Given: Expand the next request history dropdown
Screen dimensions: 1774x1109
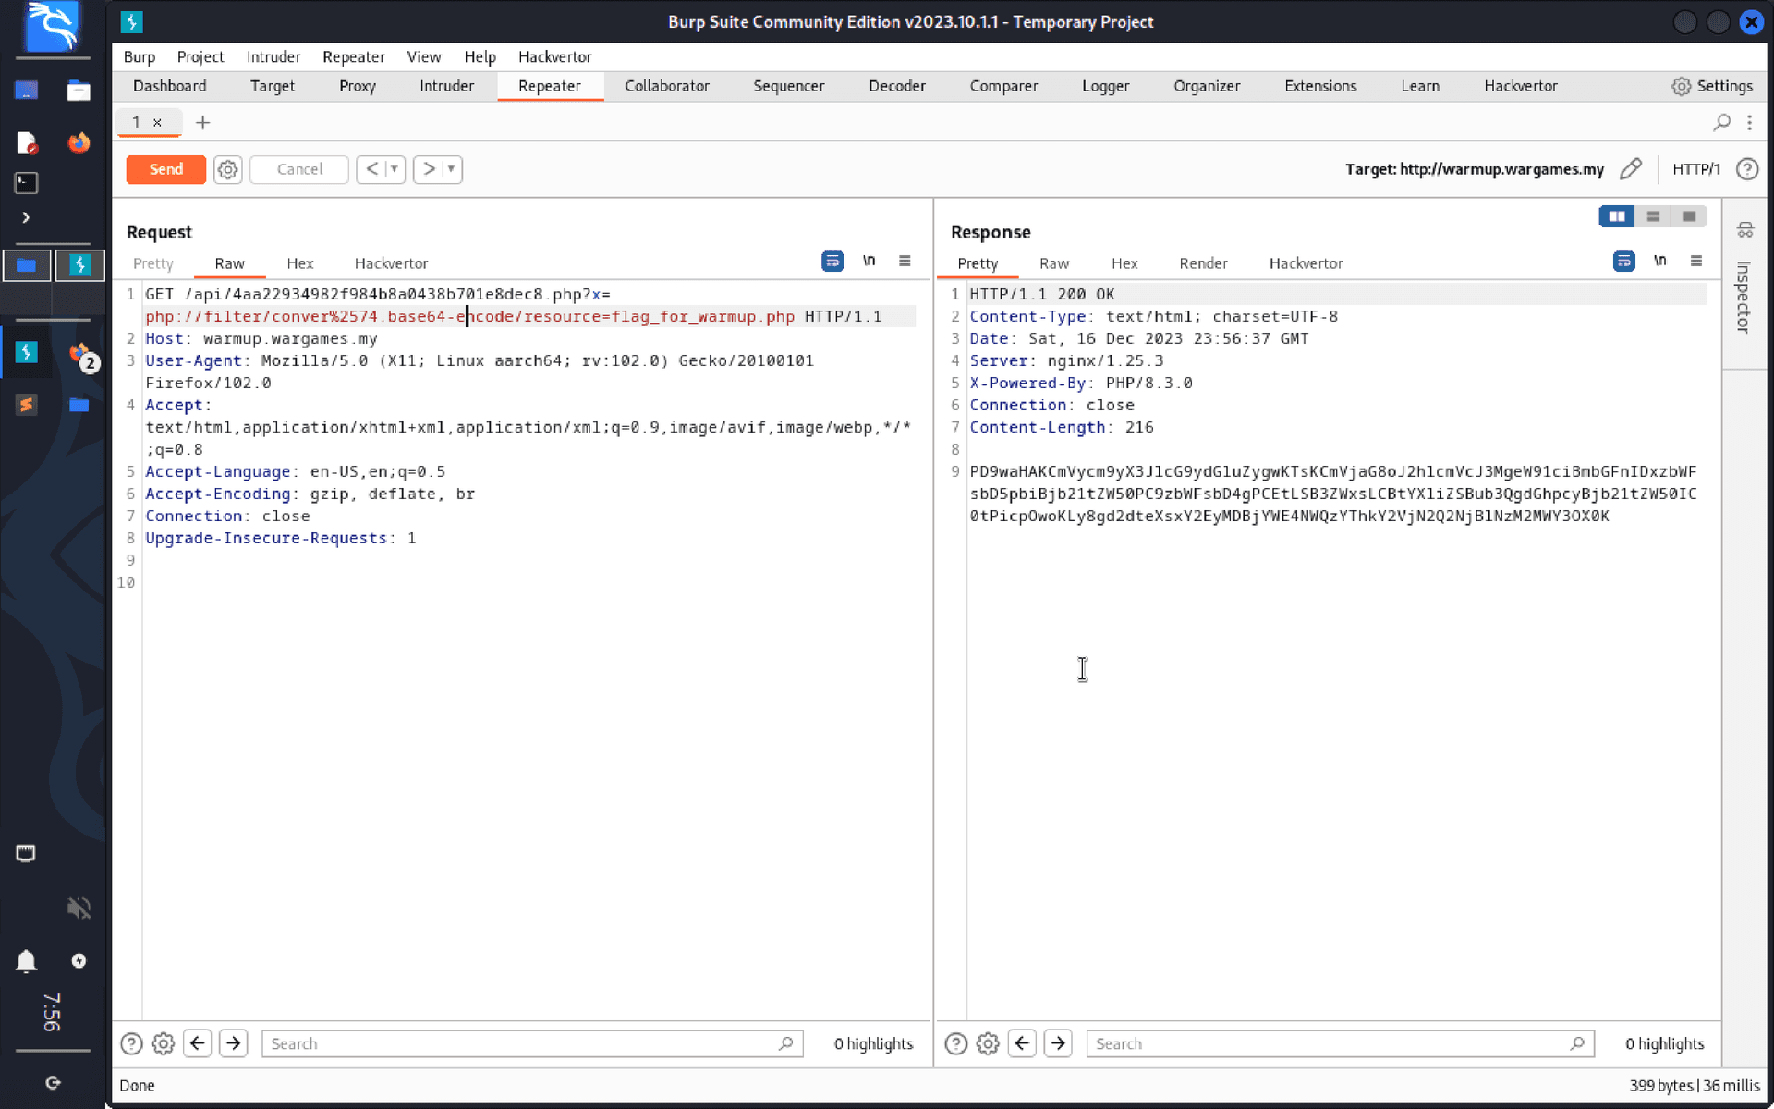Looking at the screenshot, I should click(451, 169).
